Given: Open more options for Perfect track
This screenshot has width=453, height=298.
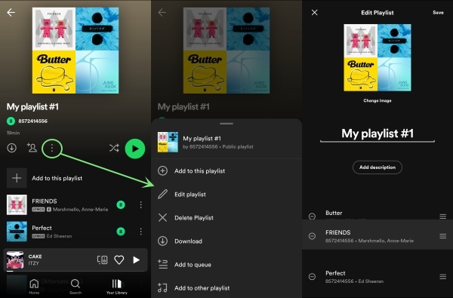Looking at the screenshot, I should point(140,232).
